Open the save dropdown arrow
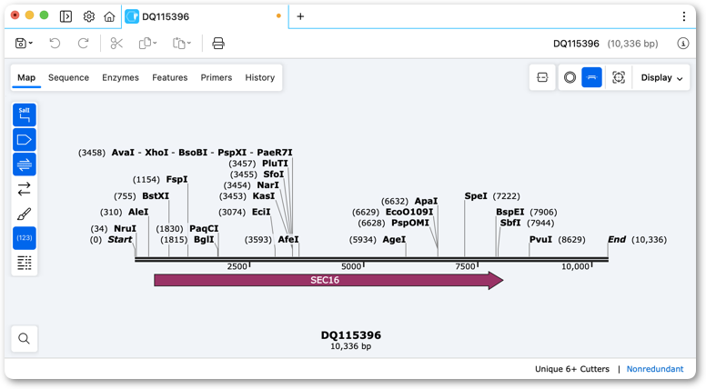The image size is (706, 389). point(31,44)
